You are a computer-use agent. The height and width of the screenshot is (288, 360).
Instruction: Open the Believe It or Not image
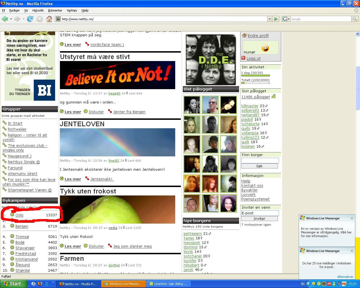coord(117,75)
